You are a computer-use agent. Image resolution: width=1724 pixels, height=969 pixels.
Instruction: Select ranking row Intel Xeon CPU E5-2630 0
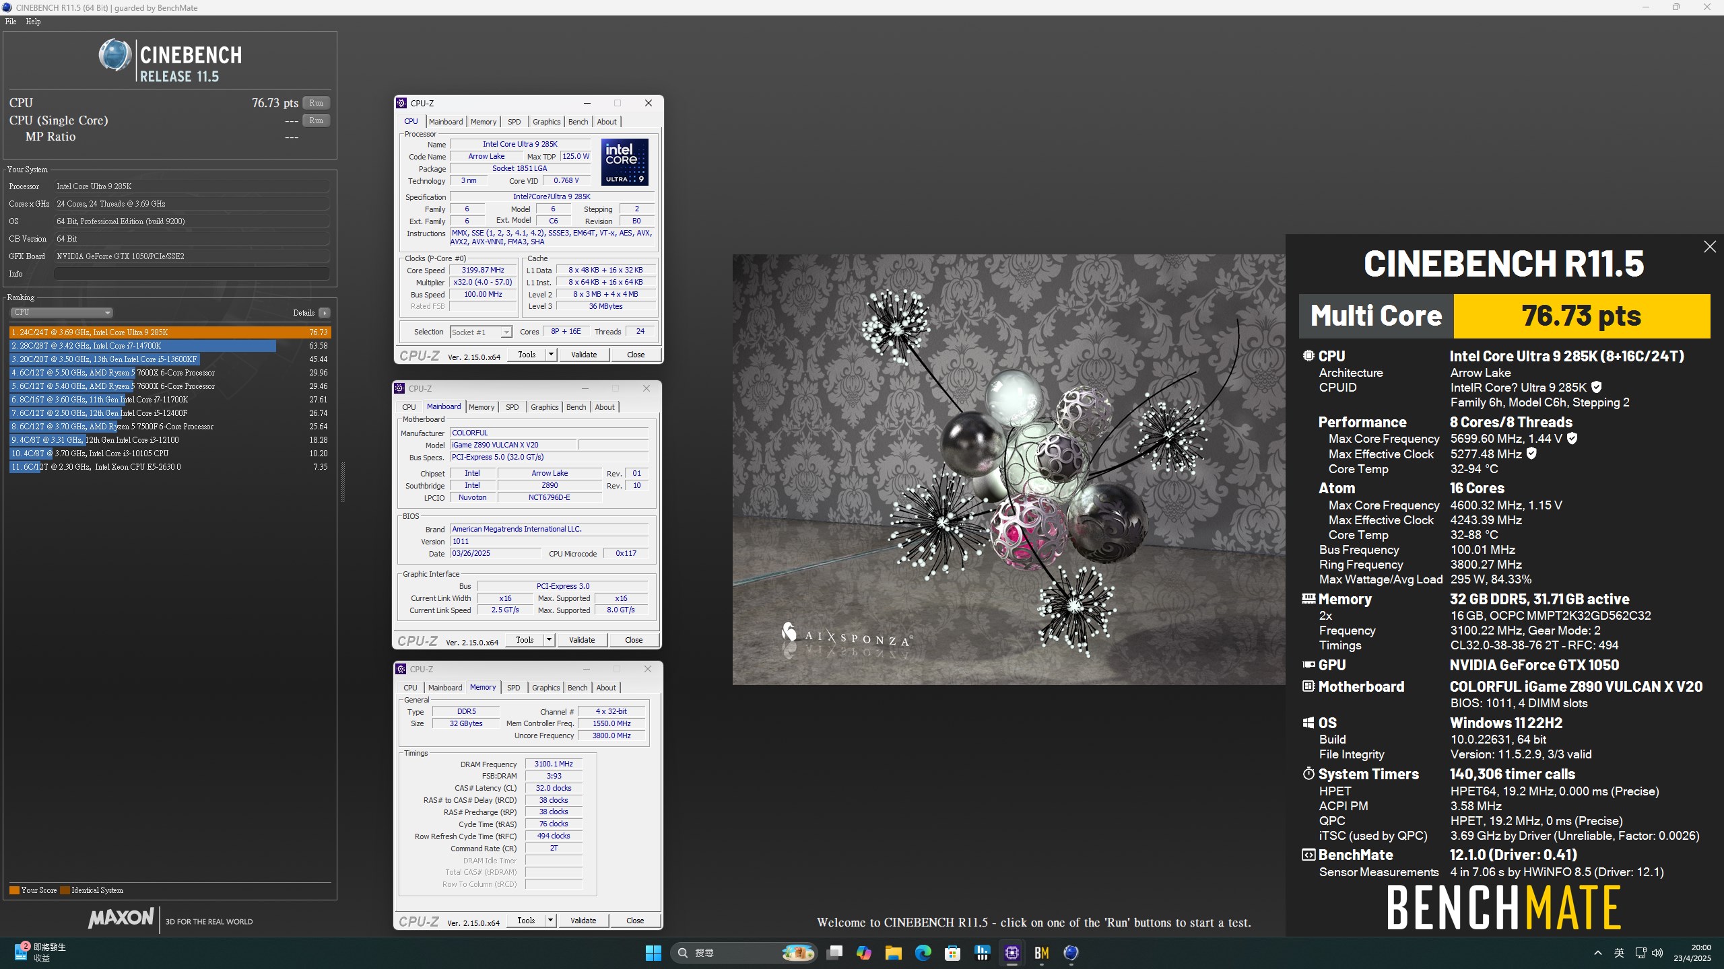pyautogui.click(x=170, y=467)
